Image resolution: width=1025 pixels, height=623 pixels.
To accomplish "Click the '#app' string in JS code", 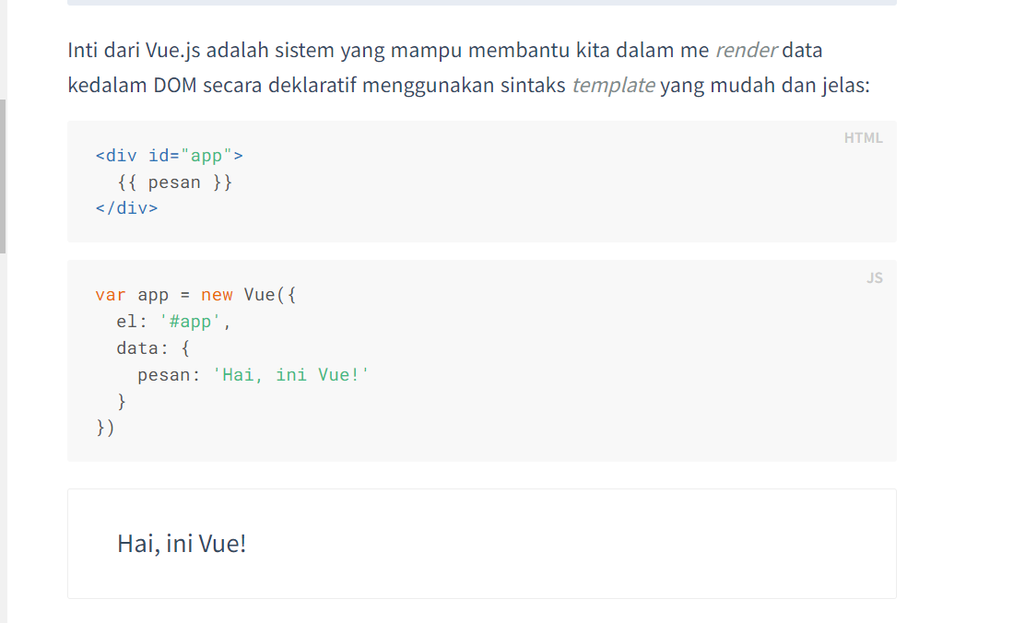I will [x=190, y=323].
